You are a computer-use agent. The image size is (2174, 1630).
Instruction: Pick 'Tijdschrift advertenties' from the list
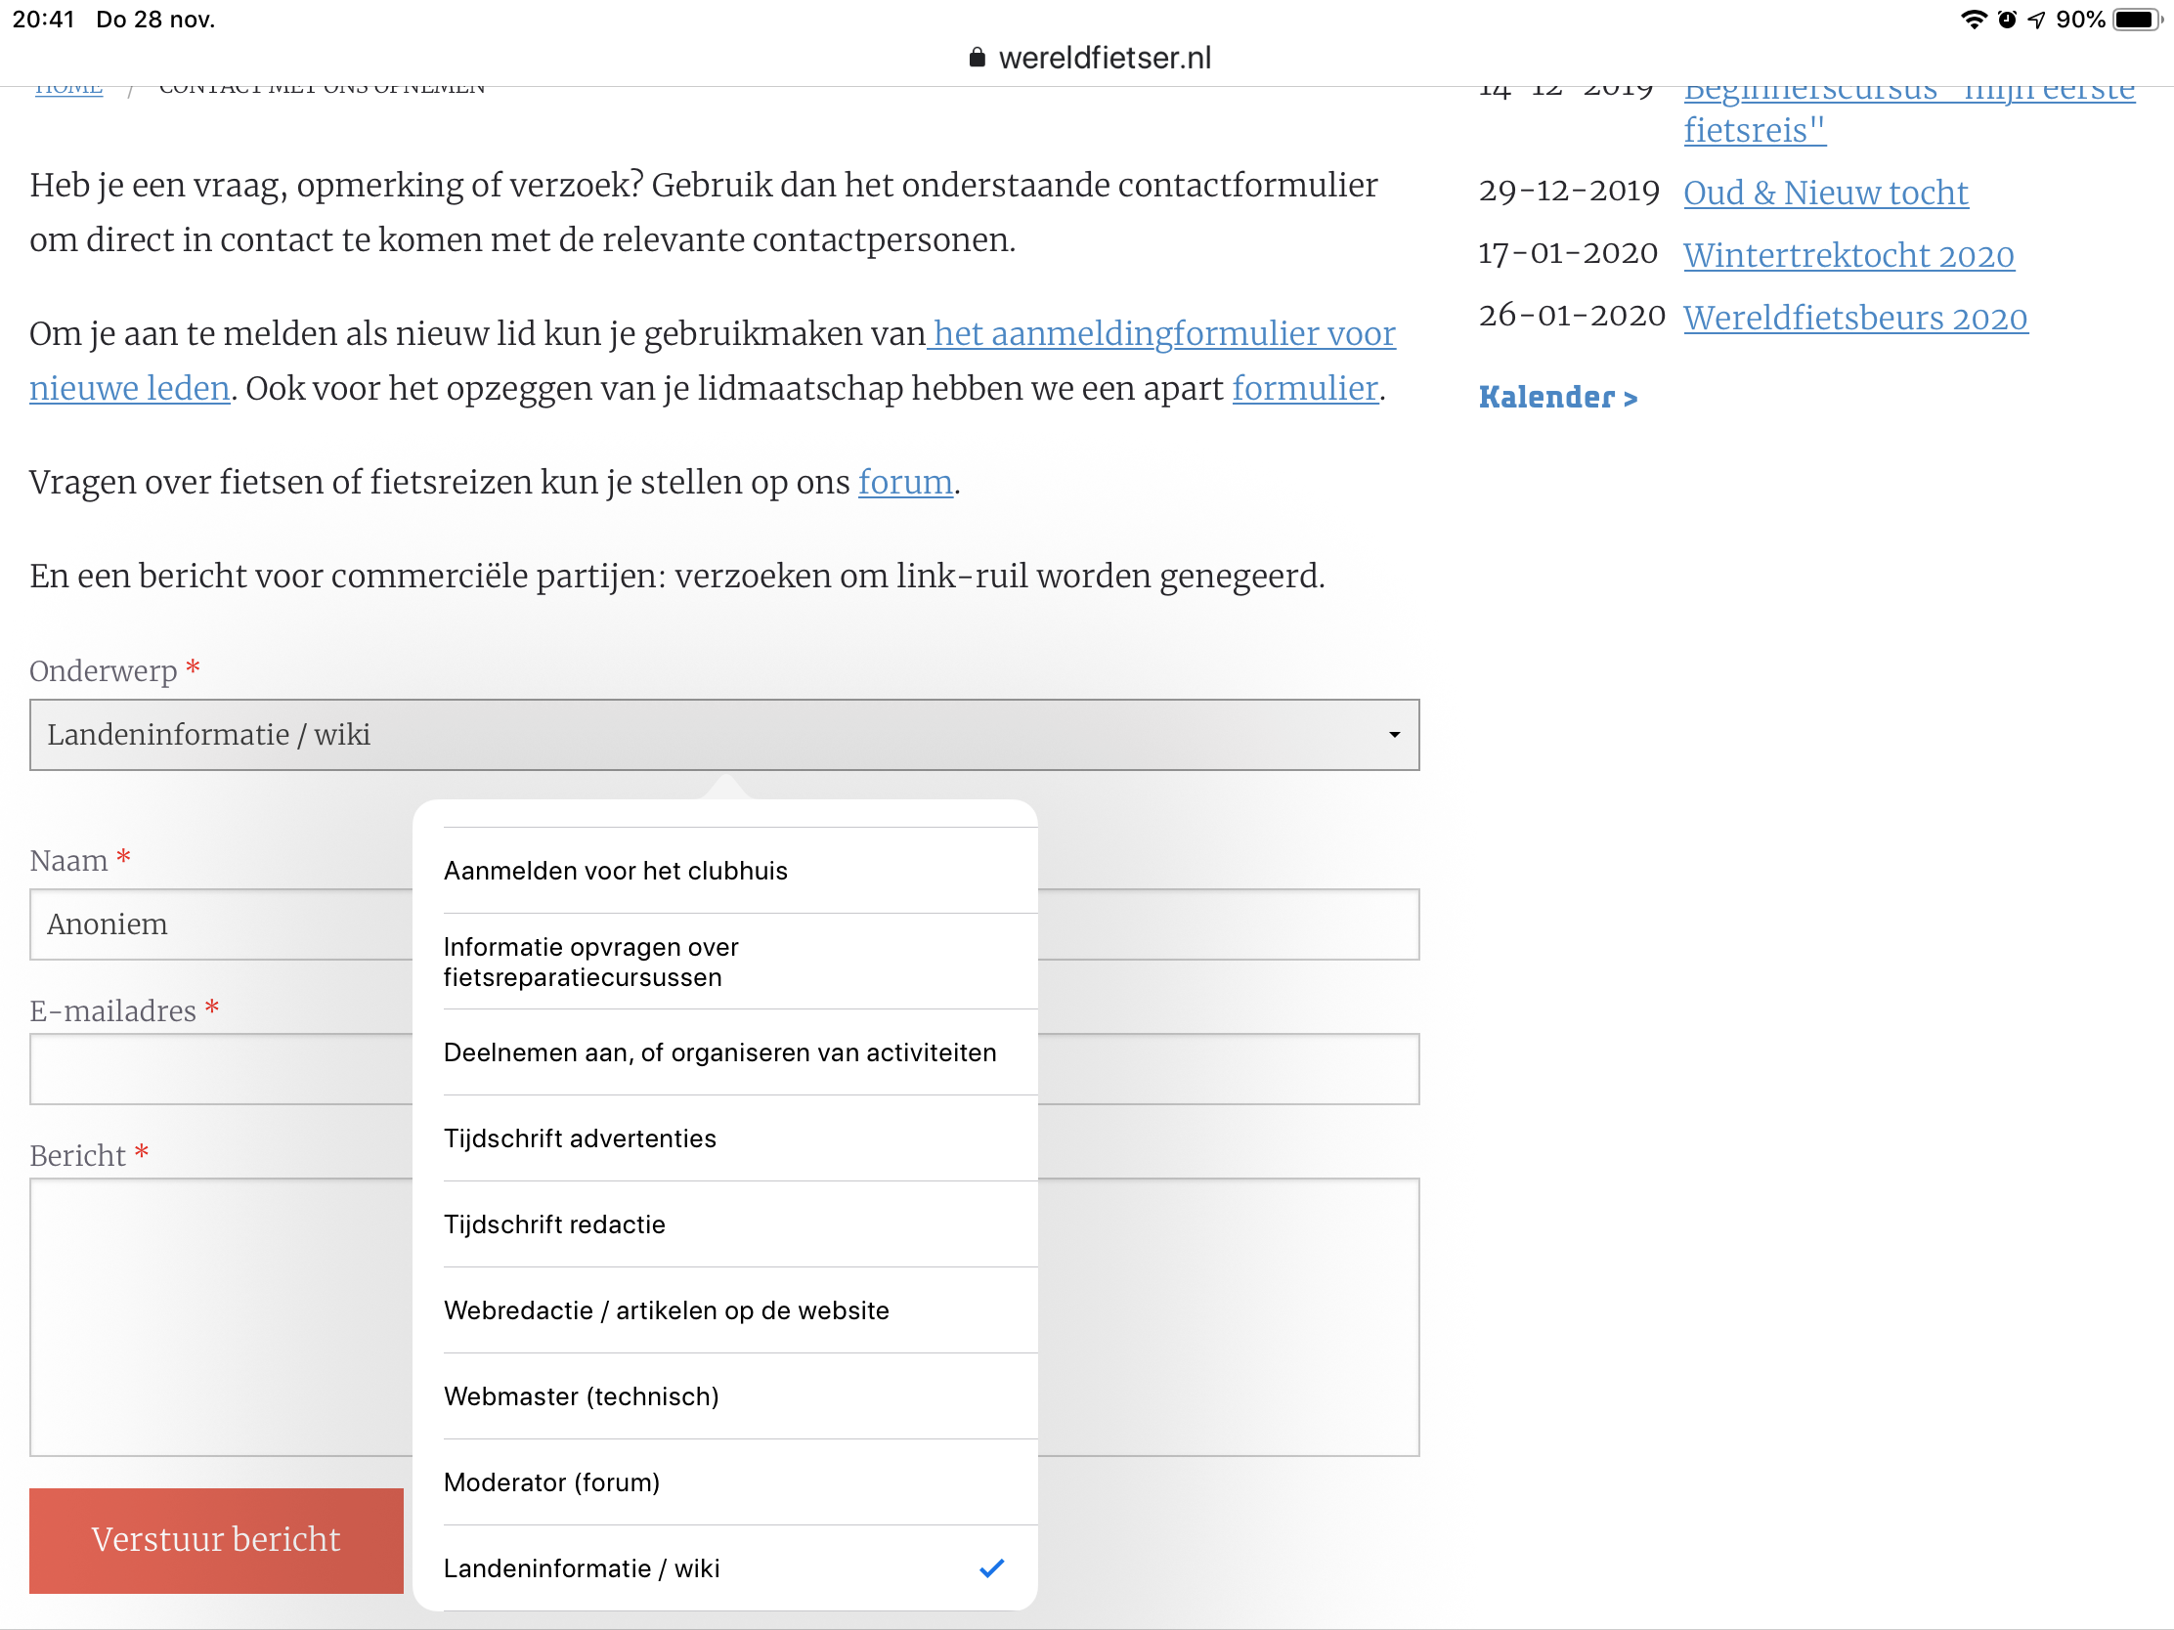(580, 1138)
